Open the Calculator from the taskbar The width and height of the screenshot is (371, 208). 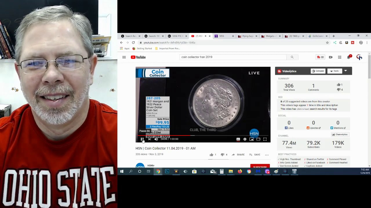coord(222,171)
